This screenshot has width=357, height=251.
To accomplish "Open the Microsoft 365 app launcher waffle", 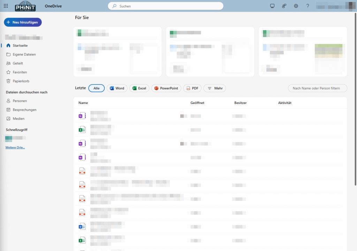I will [x=5, y=6].
